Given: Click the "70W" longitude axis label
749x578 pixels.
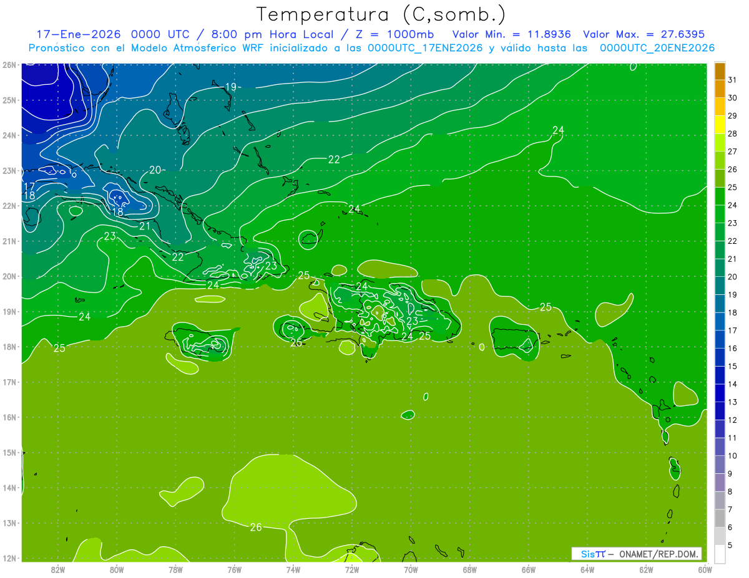Looking at the screenshot, I should (411, 569).
